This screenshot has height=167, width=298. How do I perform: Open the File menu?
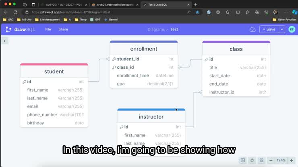[x=48, y=29]
